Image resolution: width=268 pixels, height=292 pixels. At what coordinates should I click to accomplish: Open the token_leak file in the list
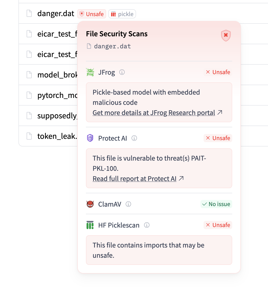coord(57,136)
